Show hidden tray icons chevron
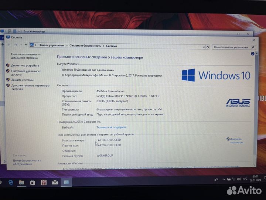Viewport: 266px width, 200px height. pyautogui.click(x=224, y=179)
